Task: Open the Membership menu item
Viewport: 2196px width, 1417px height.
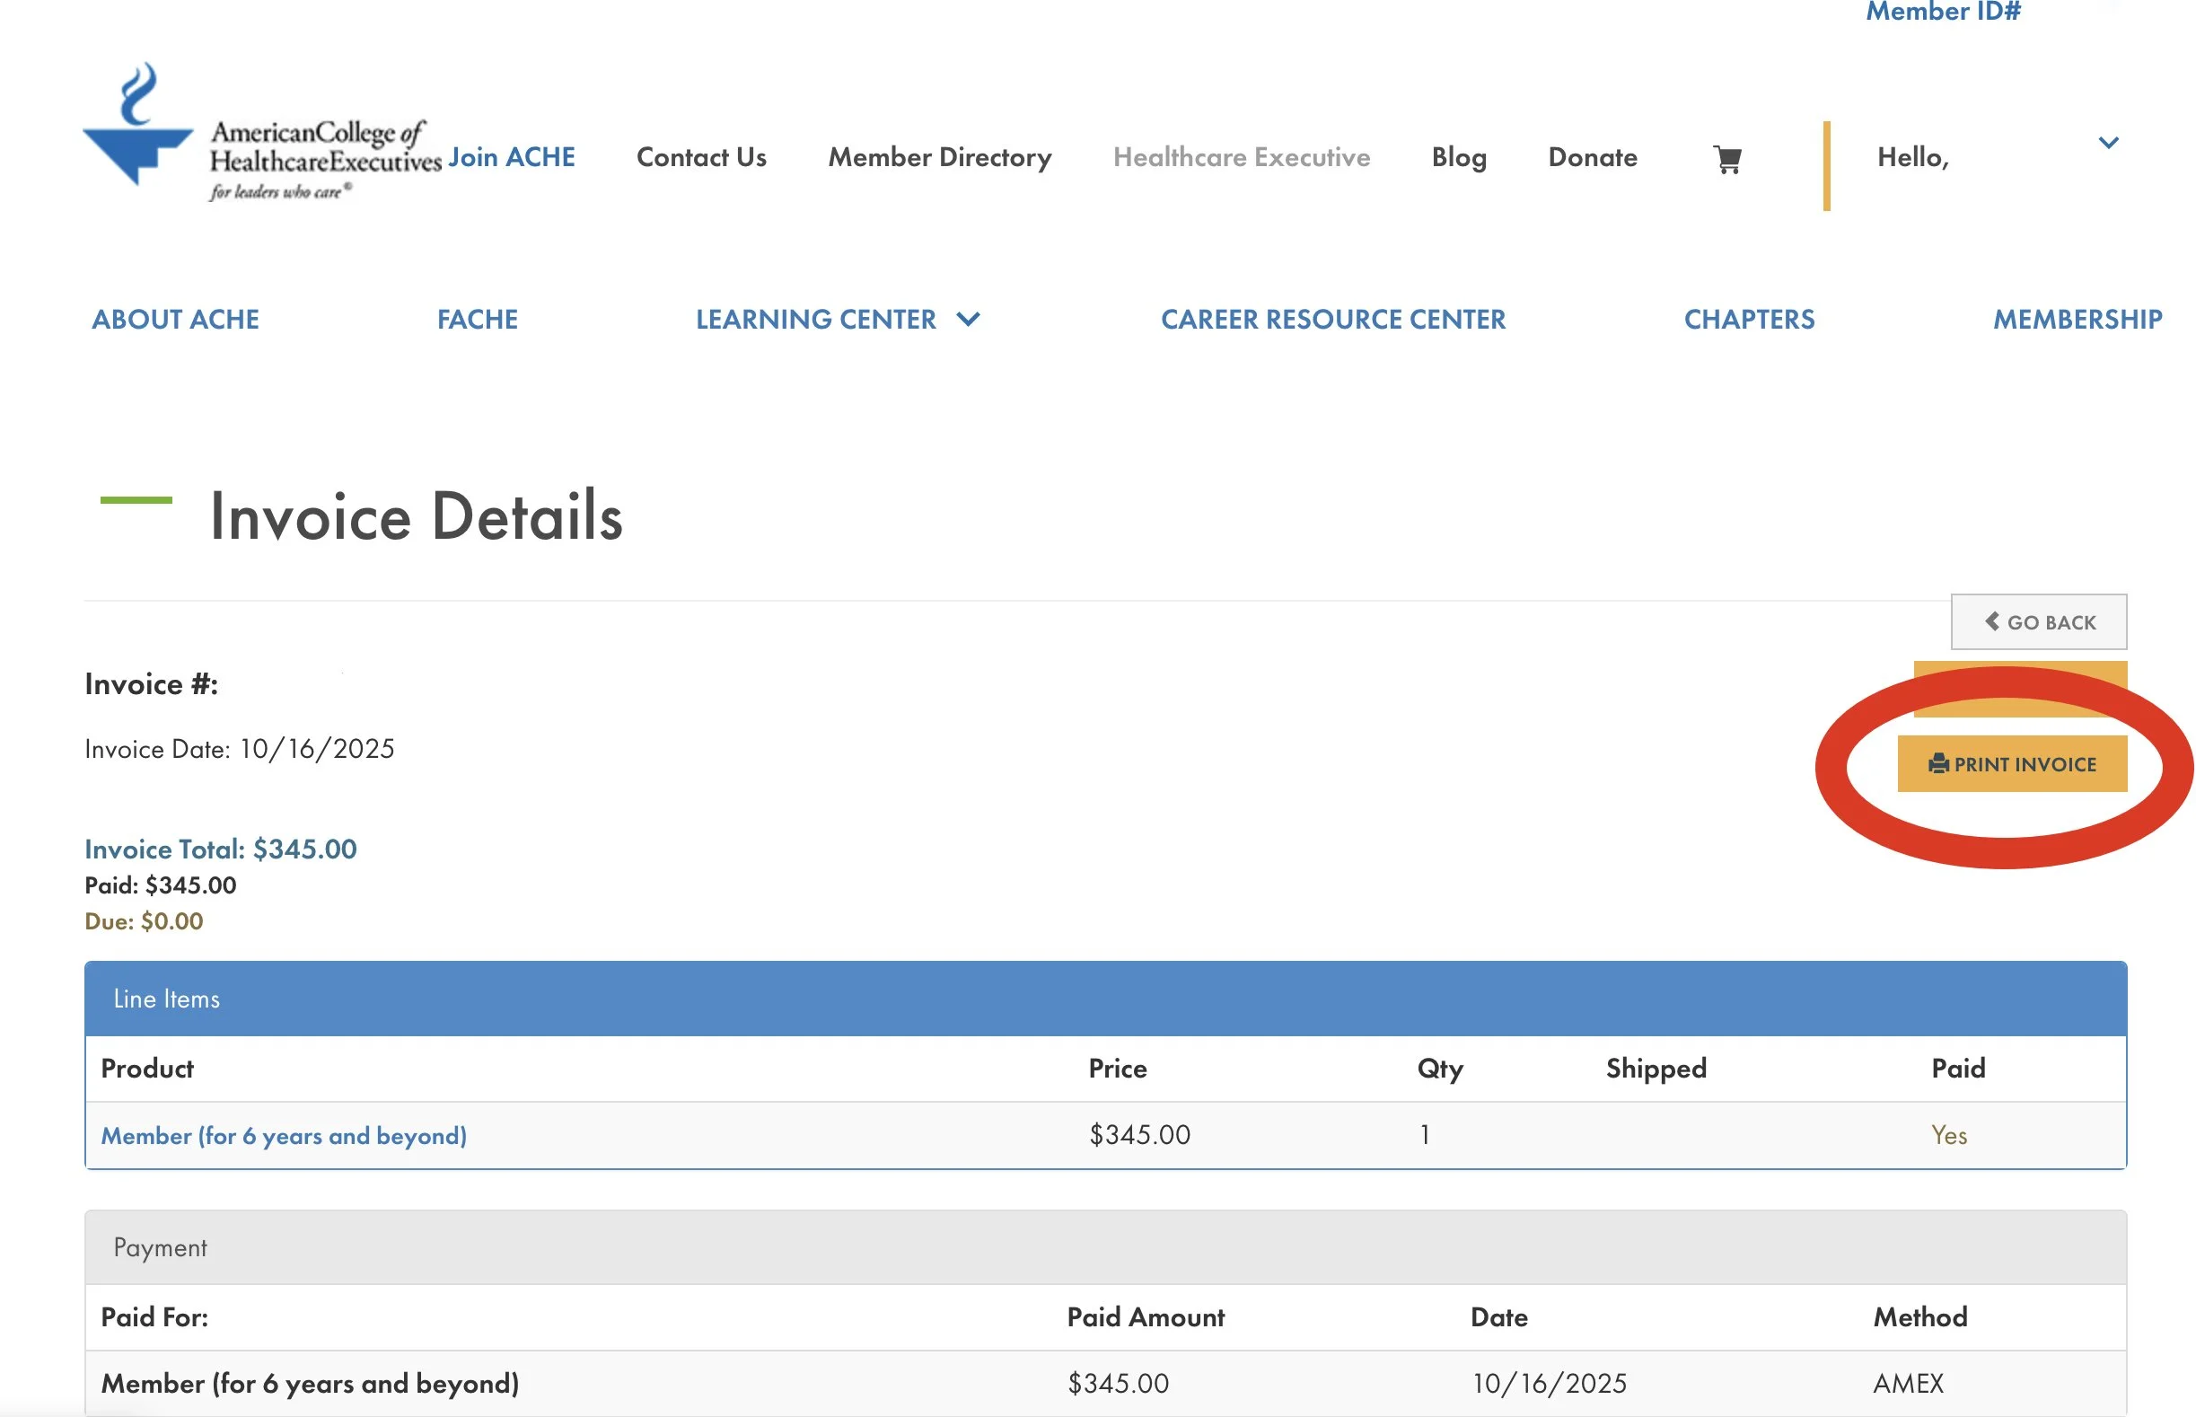Action: pyautogui.click(x=2077, y=320)
